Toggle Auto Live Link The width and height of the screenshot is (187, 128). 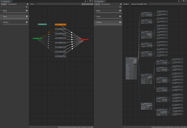click(87, 4)
